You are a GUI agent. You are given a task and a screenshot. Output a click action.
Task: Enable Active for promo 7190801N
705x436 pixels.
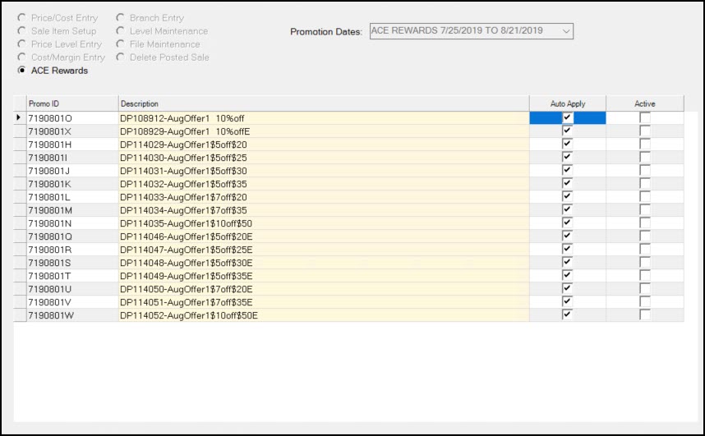[645, 223]
